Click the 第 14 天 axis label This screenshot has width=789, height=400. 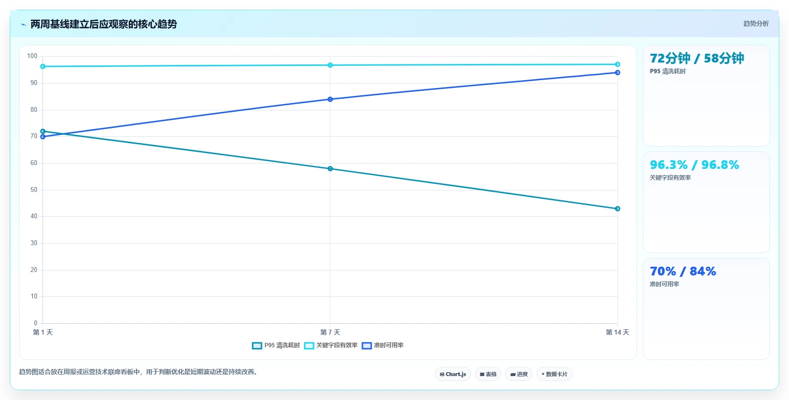618,332
